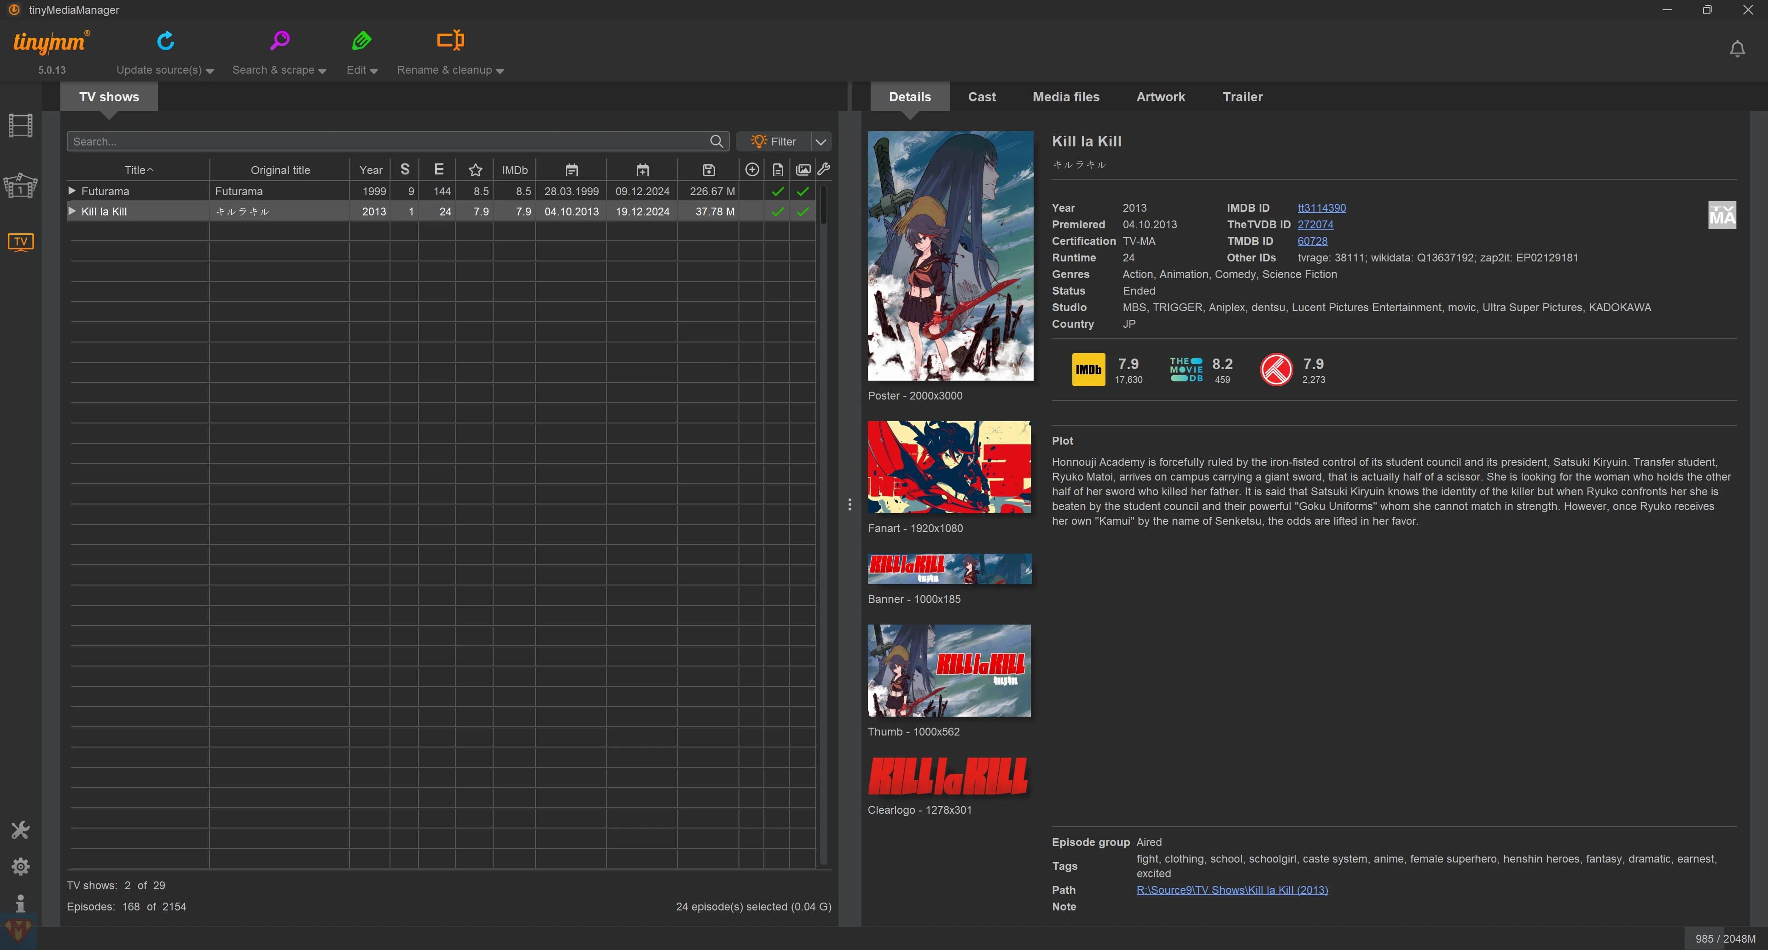Click the Update source(s) refresh icon

point(165,41)
